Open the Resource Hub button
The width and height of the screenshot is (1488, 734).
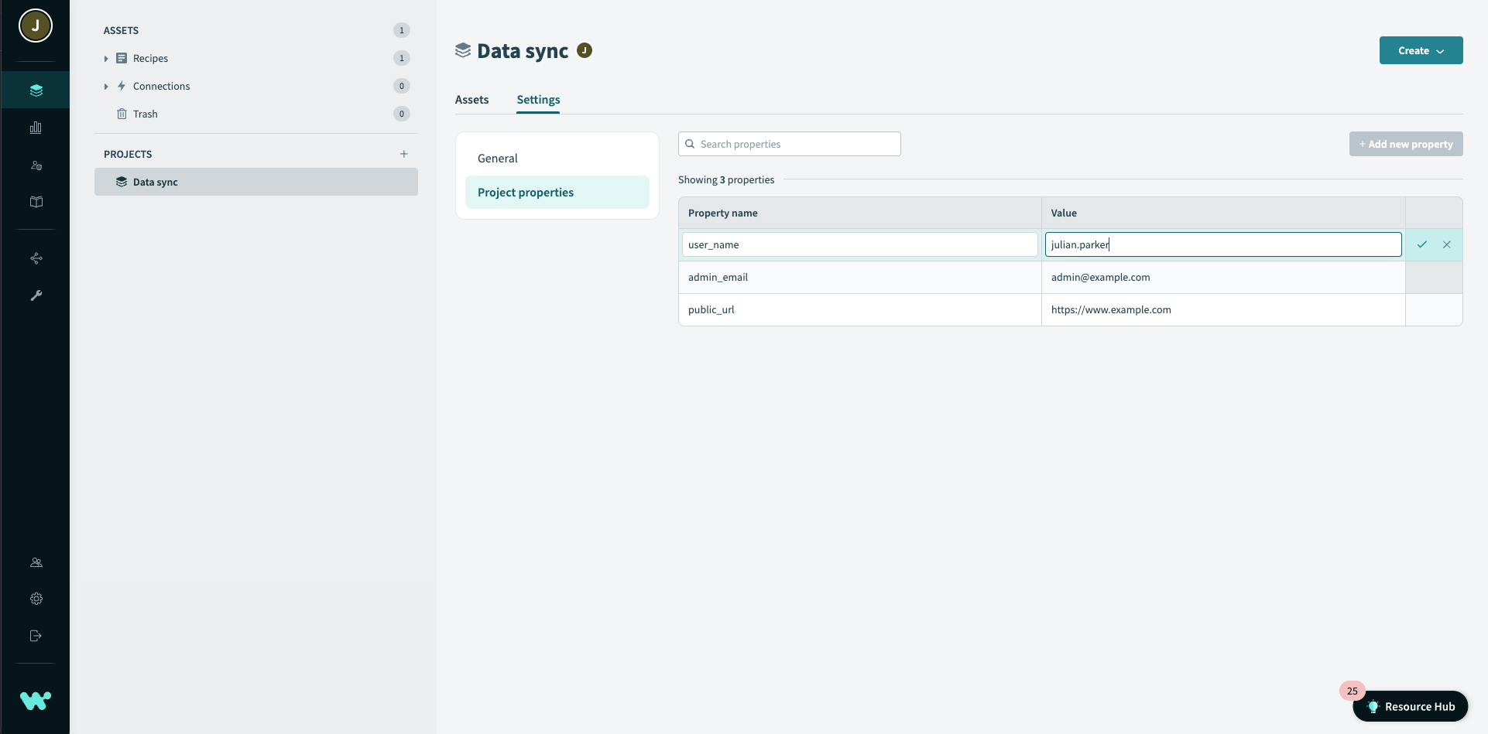1411,706
